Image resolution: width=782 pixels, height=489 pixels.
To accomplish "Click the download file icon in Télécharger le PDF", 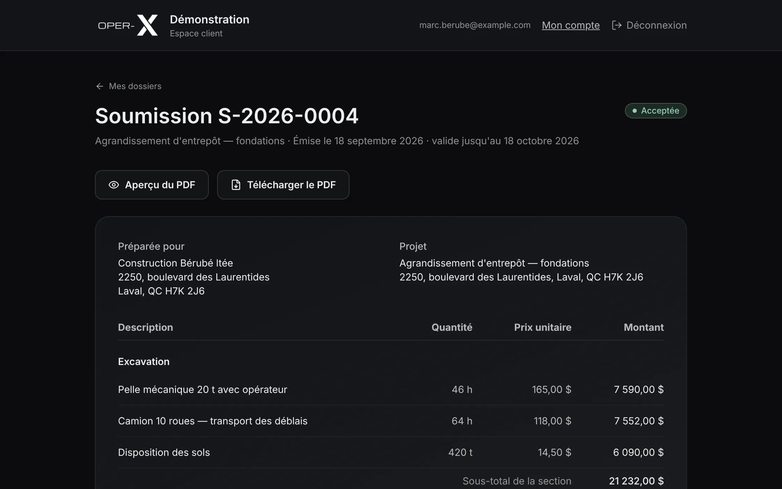I will [x=236, y=185].
